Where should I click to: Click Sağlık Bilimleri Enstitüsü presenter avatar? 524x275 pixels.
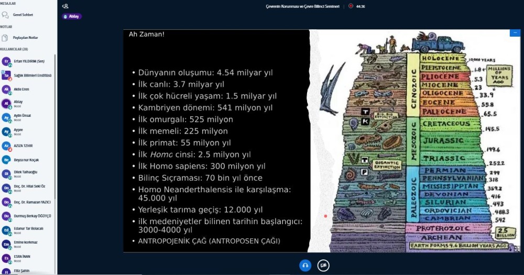click(x=6, y=75)
